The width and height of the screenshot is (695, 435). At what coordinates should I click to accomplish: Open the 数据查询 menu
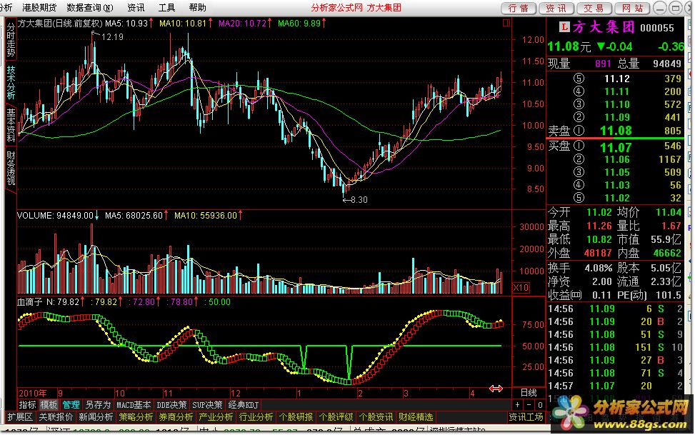90,8
